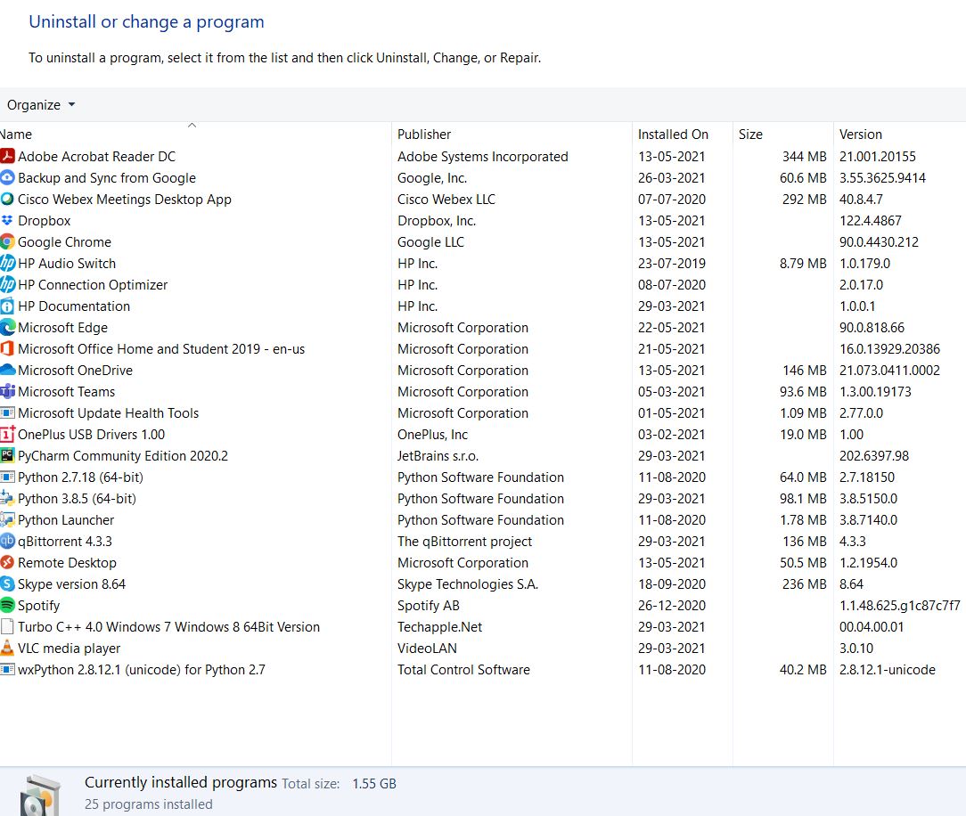Select HP Connection Optimizer entry
Image resolution: width=966 pixels, height=816 pixels.
[x=93, y=285]
